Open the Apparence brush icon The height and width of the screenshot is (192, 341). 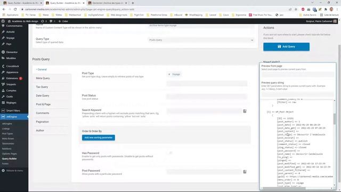pos(3,73)
